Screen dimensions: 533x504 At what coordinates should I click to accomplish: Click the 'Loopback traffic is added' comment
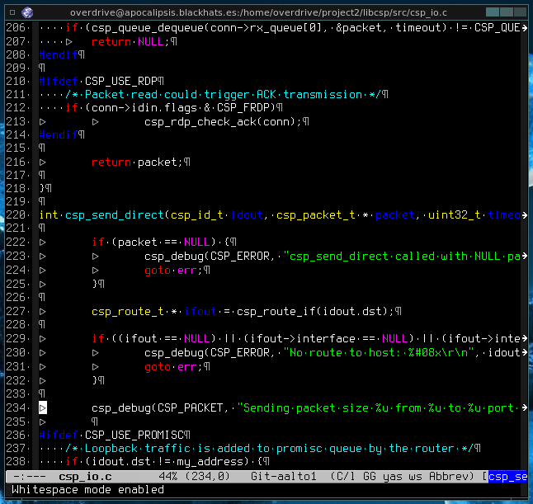[x=270, y=449]
